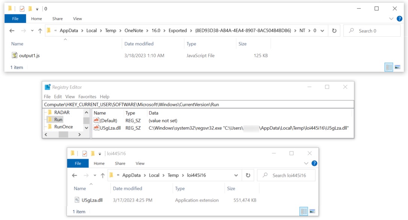Switch to large icons view in top Explorer
408x220 pixels.
[x=397, y=67]
